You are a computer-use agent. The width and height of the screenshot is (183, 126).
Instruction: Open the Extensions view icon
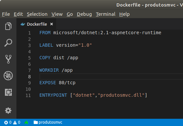[x=8, y=92]
